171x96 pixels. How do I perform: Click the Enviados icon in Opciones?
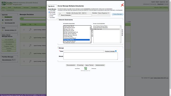click(x=3, y=20)
